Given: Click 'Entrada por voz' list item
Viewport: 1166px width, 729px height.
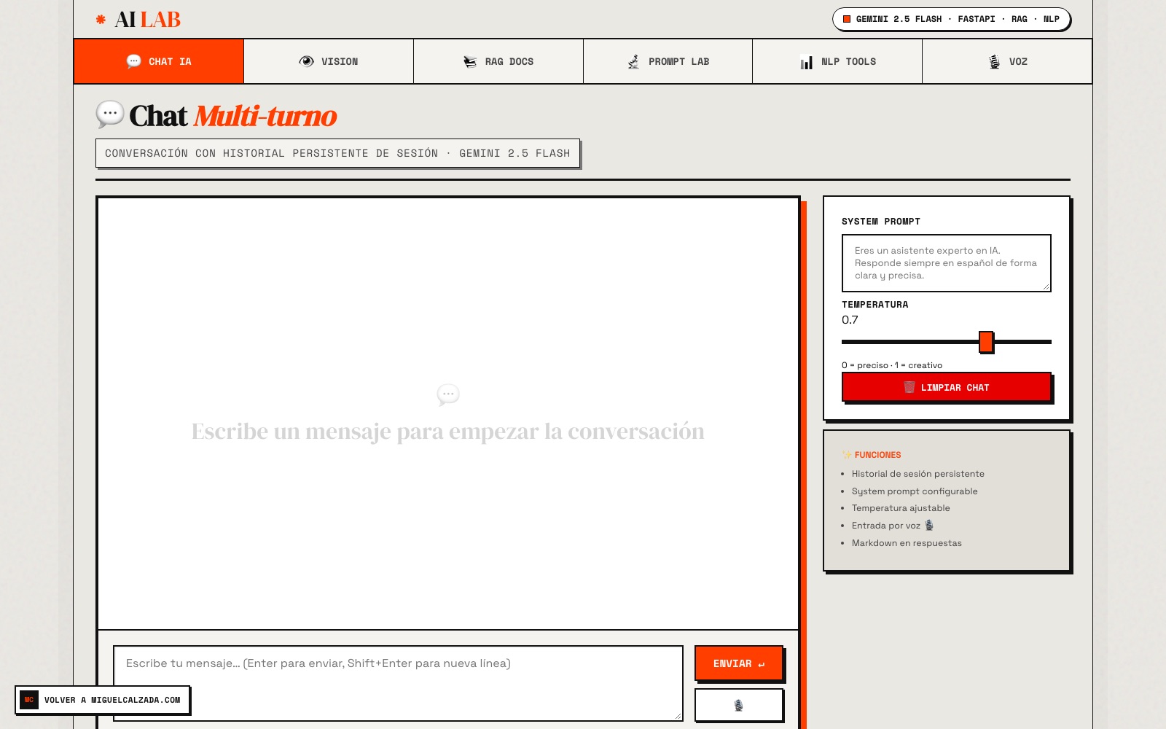Looking at the screenshot, I should pyautogui.click(x=892, y=526).
